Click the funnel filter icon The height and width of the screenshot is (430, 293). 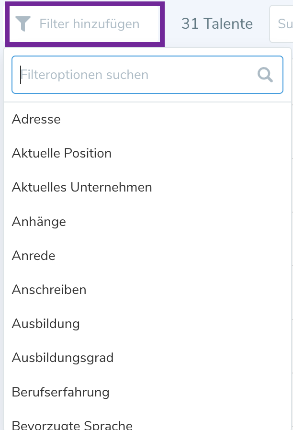[23, 23]
